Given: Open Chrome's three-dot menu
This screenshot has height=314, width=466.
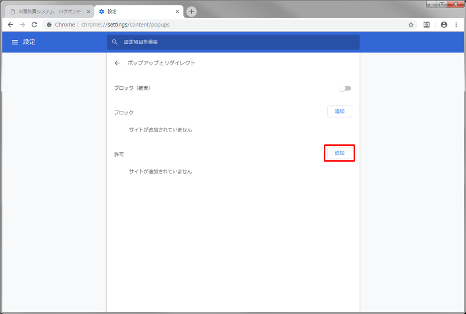Looking at the screenshot, I should tap(456, 25).
